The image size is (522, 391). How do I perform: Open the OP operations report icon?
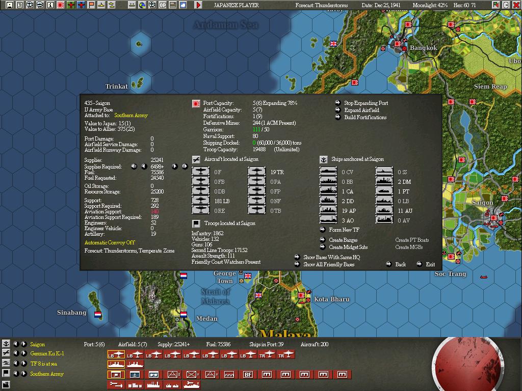click(x=163, y=5)
